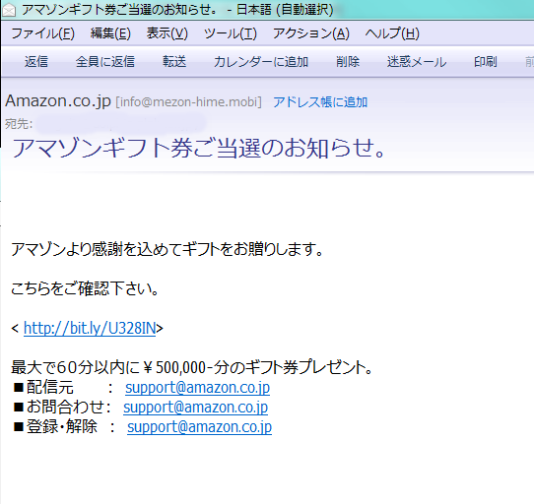Open the ツール(T) menu

(x=231, y=33)
